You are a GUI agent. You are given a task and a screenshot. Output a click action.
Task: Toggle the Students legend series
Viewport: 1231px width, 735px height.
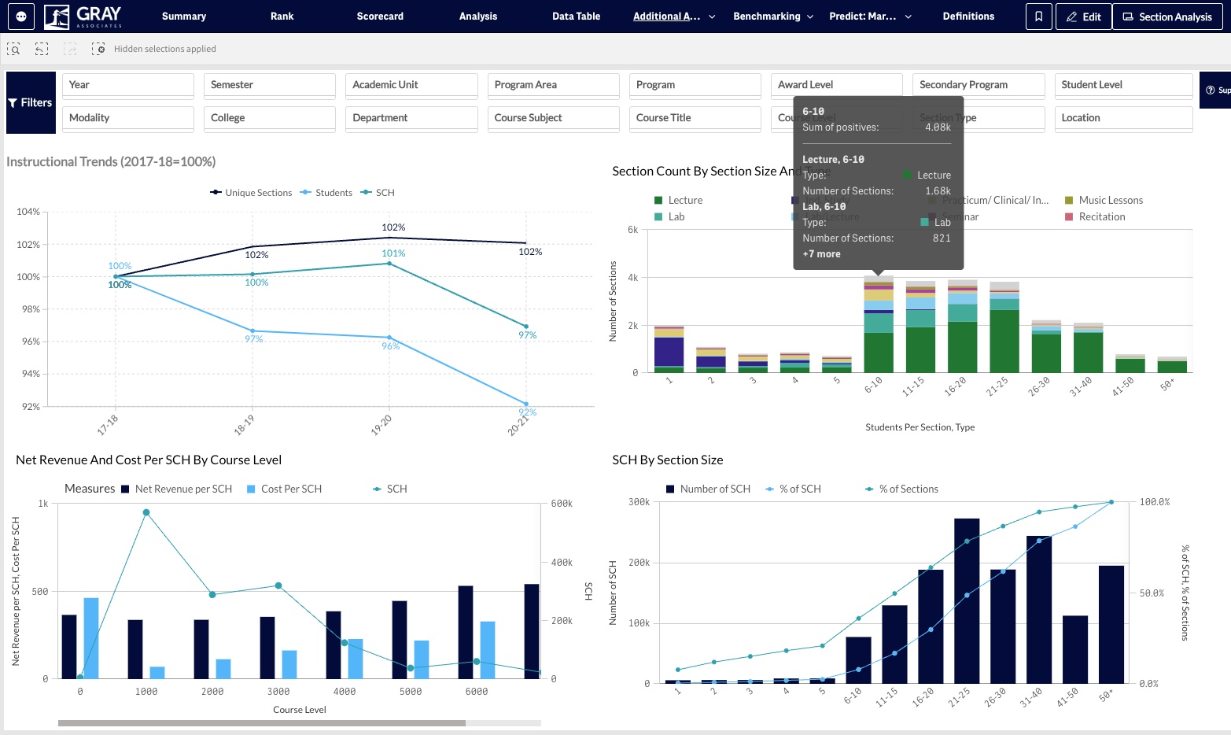[x=326, y=193]
